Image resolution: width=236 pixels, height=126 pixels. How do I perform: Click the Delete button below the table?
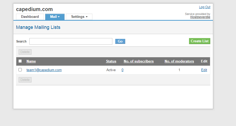pos(25,80)
